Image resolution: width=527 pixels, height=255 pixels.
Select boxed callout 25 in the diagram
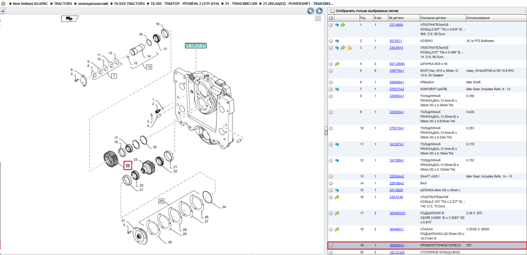pos(162,201)
